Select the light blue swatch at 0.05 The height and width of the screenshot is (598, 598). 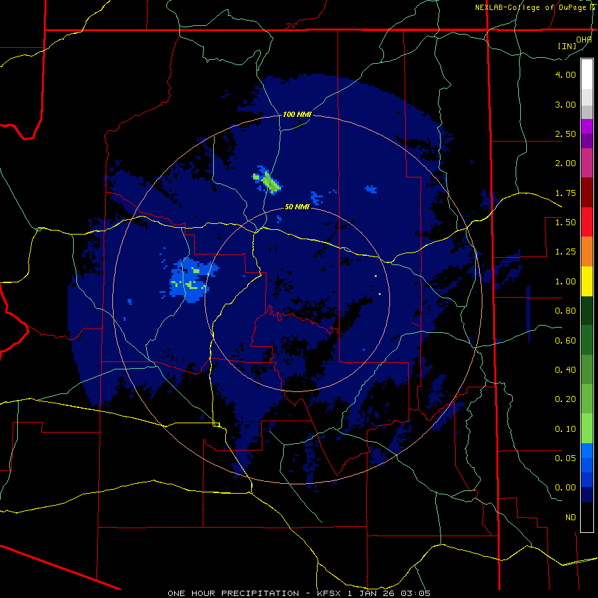pyautogui.click(x=587, y=450)
